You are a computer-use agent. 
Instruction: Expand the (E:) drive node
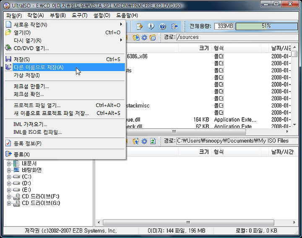tap(9, 190)
